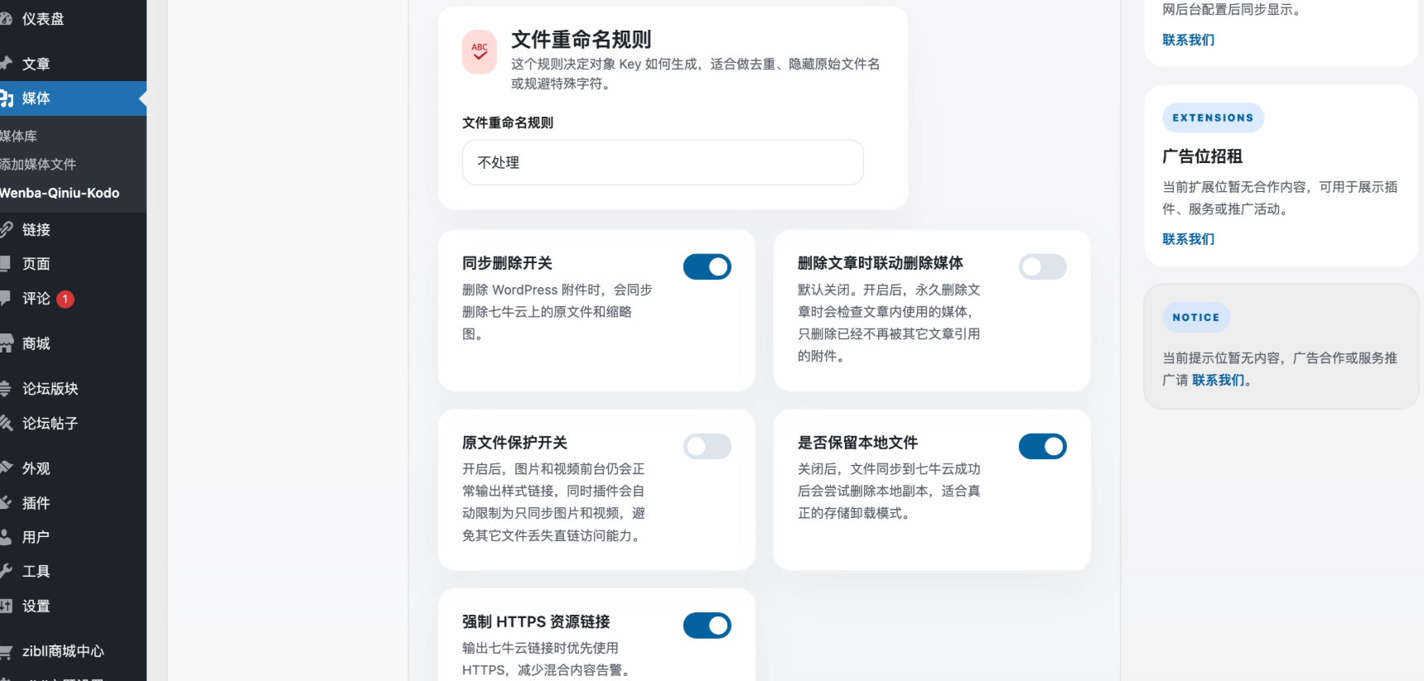The image size is (1424, 681).
Task: Turn on 原文件保护开关
Action: [x=707, y=446]
